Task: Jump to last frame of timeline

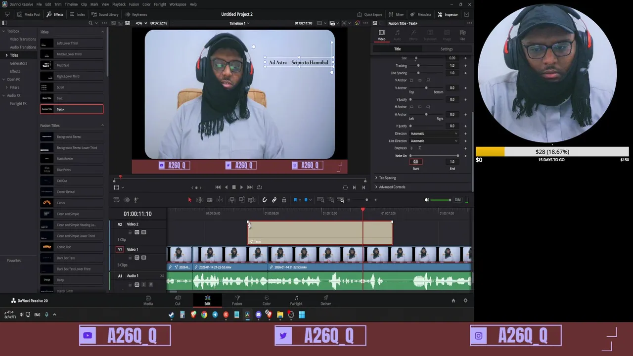Action: [250, 187]
